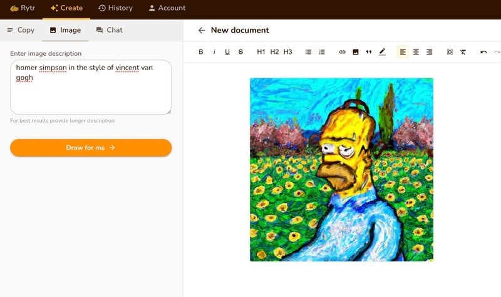This screenshot has height=297, width=501.
Task: Click the Rytr logo
Action: 23,8
